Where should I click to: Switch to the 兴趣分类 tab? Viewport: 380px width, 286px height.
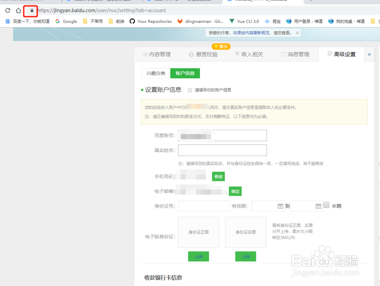155,73
